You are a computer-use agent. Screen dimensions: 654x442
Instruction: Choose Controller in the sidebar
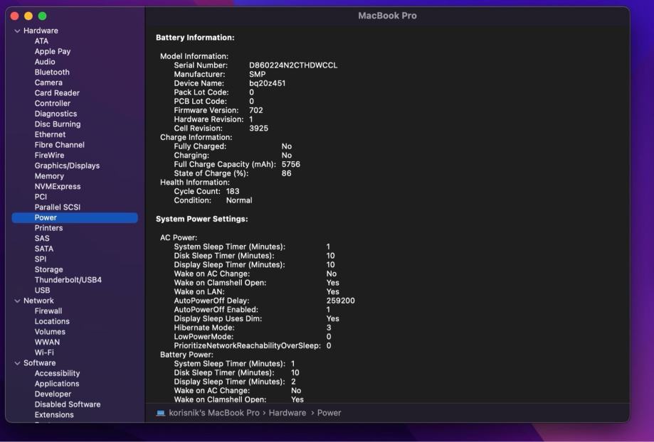53,103
